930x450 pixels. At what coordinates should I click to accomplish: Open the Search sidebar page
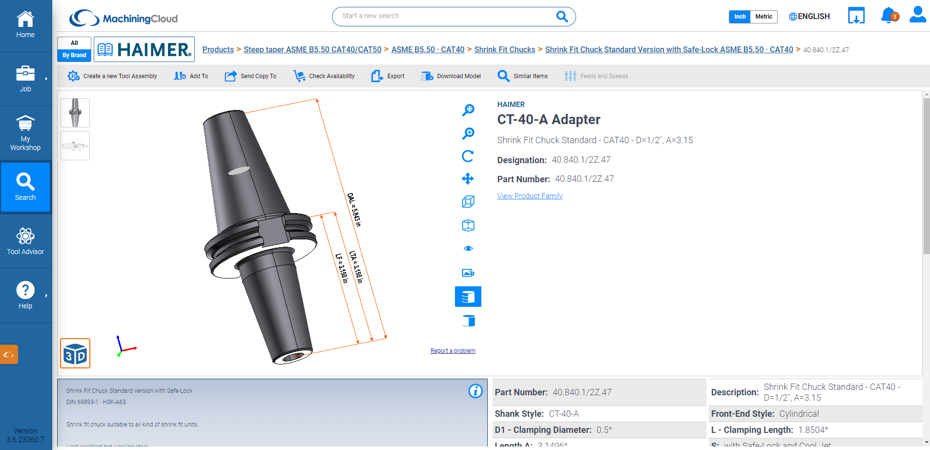[25, 187]
